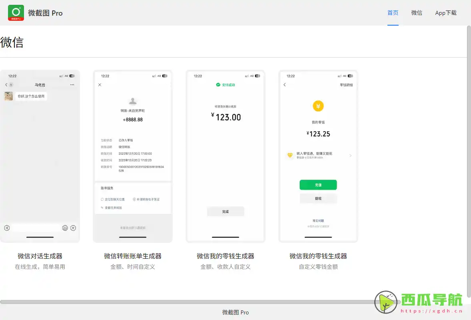The image size is (471, 320).
Task: Expand the 转入零钱通 row chevron
Action: [x=350, y=155]
